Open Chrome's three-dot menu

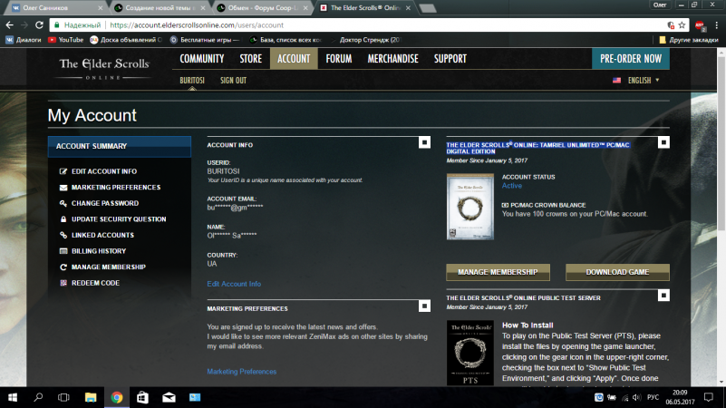[716, 25]
